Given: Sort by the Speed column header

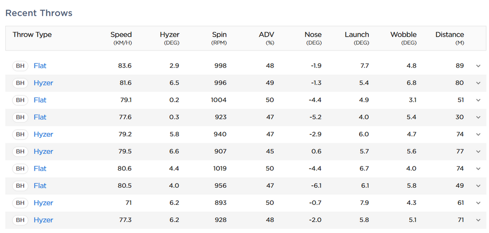Looking at the screenshot, I should point(121,35).
